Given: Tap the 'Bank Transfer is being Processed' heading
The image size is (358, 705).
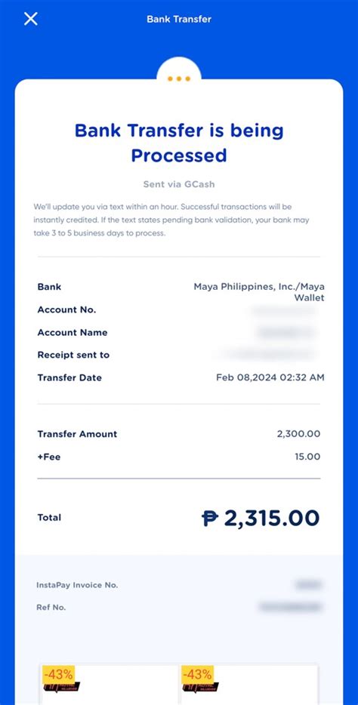Looking at the screenshot, I should click(x=179, y=143).
